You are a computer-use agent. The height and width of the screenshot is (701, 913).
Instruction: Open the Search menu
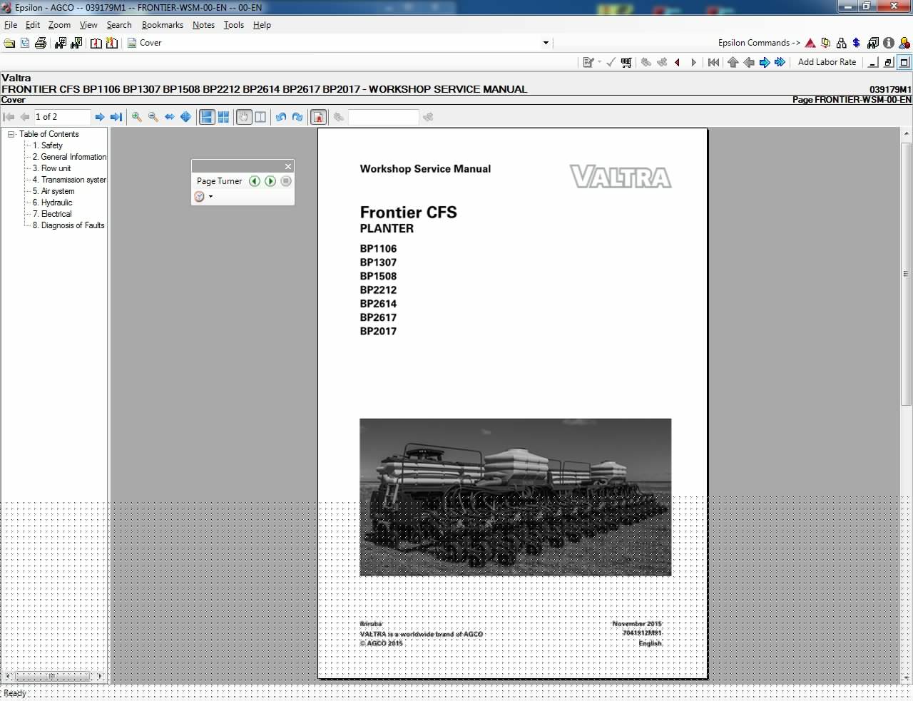coord(119,25)
